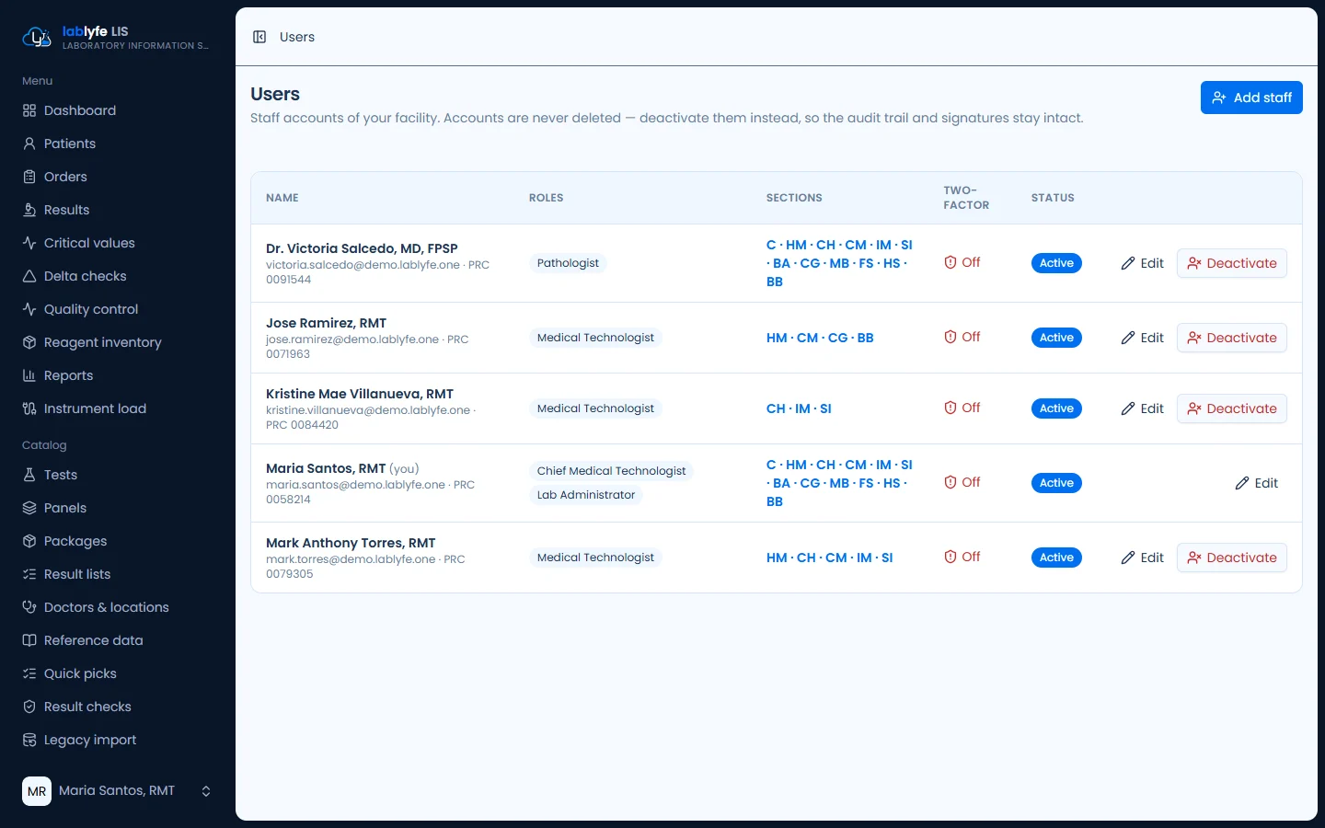The image size is (1325, 828).
Task: Edit Maria Santos's own account
Action: point(1257,483)
